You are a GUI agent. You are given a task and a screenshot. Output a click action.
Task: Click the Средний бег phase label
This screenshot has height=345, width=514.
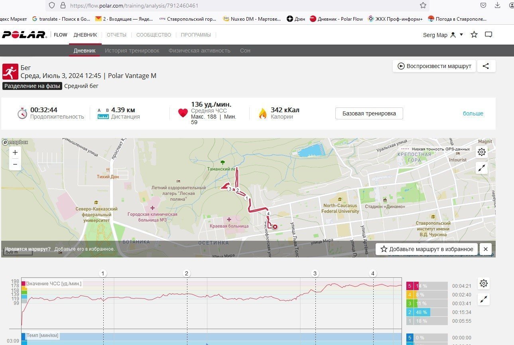click(x=81, y=86)
